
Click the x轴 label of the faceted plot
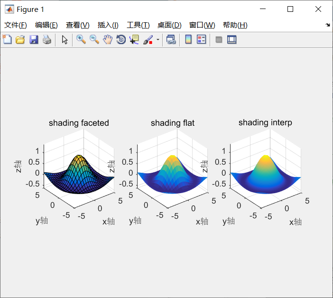click(x=109, y=222)
